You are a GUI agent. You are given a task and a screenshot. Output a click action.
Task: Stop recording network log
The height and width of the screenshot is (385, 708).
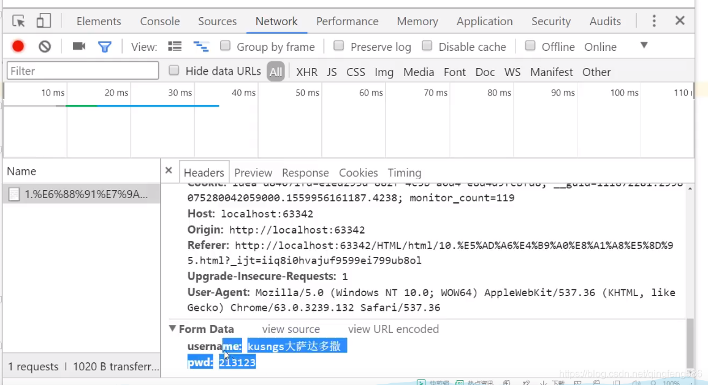(x=18, y=47)
